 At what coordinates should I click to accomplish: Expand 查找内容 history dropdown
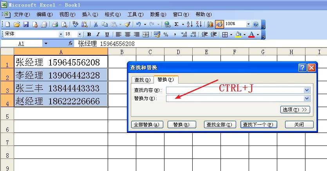[307, 90]
